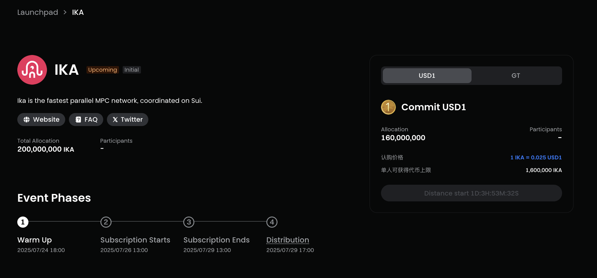Click the underlined Distribution phase label

click(288, 240)
